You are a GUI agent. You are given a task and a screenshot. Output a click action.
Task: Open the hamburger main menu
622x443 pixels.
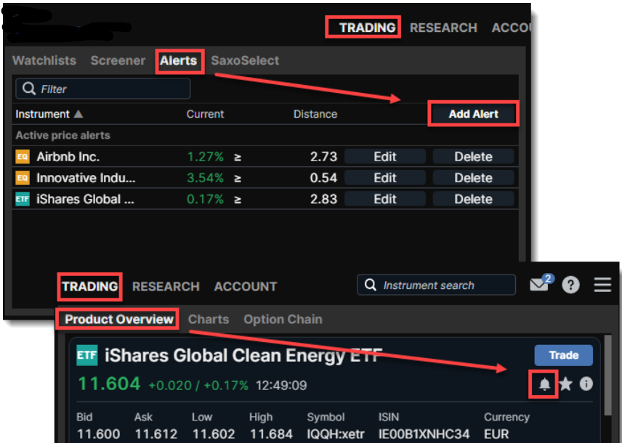point(602,285)
